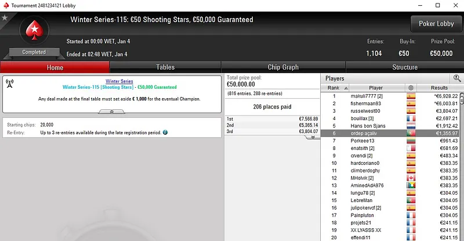
Task: Click the players list scrollbar
Action: 461,163
